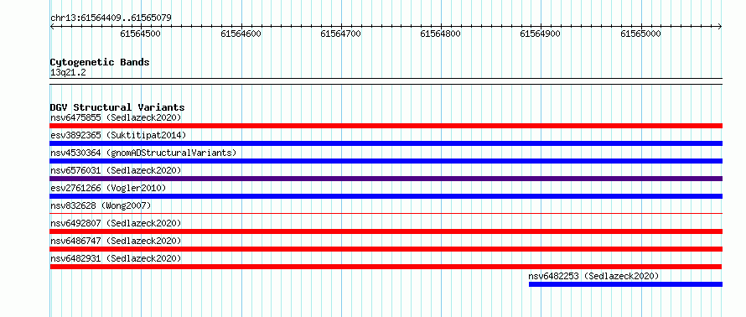This screenshot has height=317, width=746.
Task: Click ruler position 61564500
Action: point(140,34)
